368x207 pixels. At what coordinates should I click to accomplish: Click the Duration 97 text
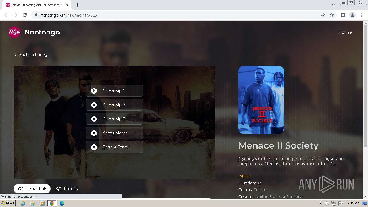tap(250, 183)
